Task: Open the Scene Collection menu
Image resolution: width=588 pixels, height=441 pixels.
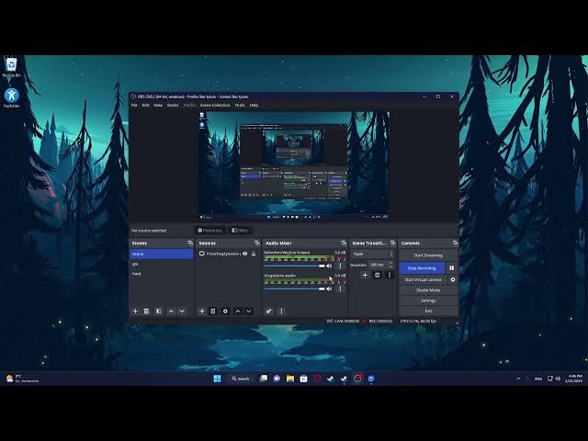Action: click(215, 106)
